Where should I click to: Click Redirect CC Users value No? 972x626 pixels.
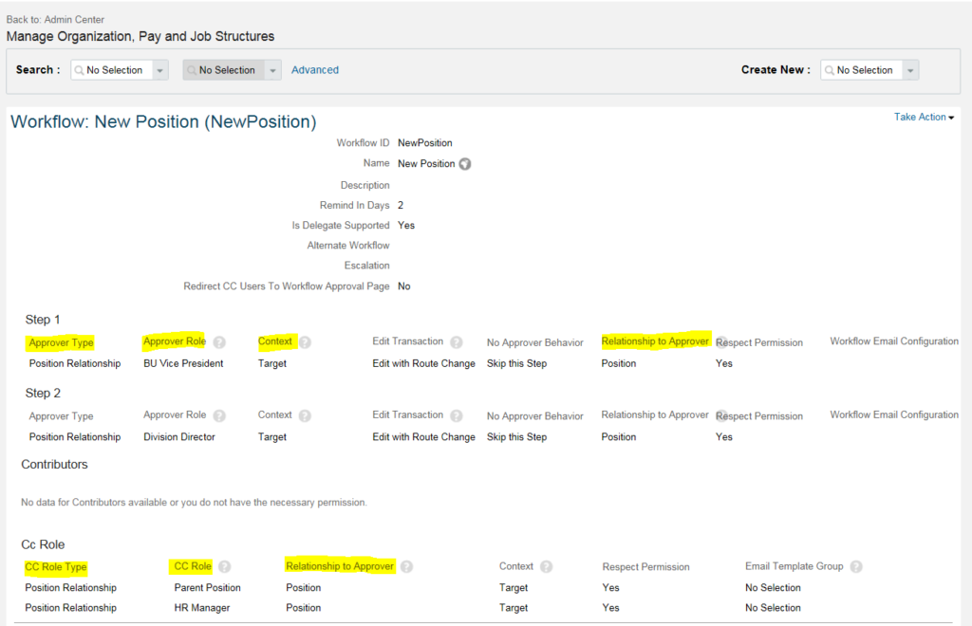point(403,286)
